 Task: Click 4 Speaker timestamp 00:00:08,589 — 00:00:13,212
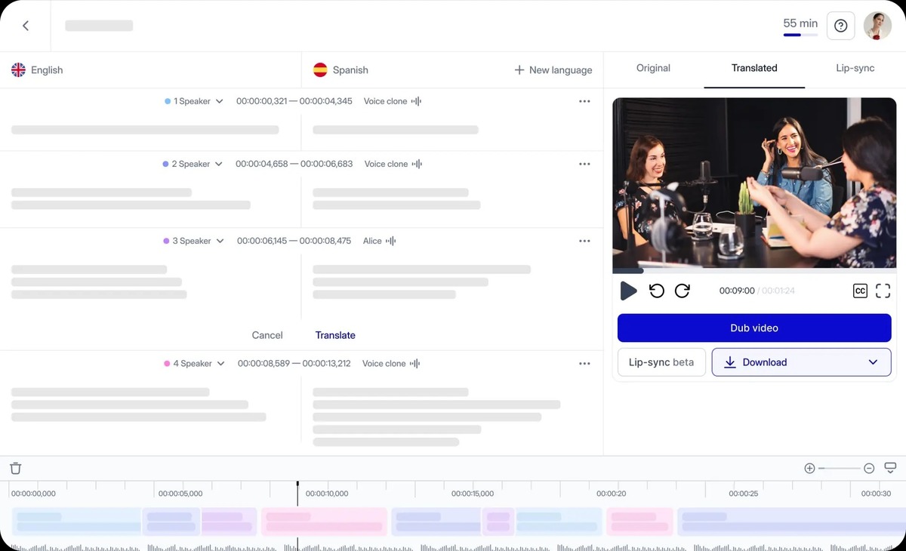(x=294, y=363)
